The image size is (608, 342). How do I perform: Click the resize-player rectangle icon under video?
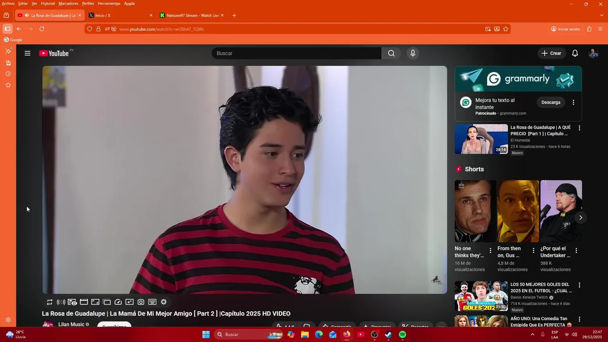[x=95, y=302]
